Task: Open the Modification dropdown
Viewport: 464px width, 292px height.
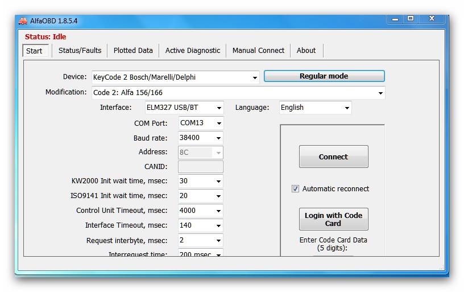Action: point(380,93)
